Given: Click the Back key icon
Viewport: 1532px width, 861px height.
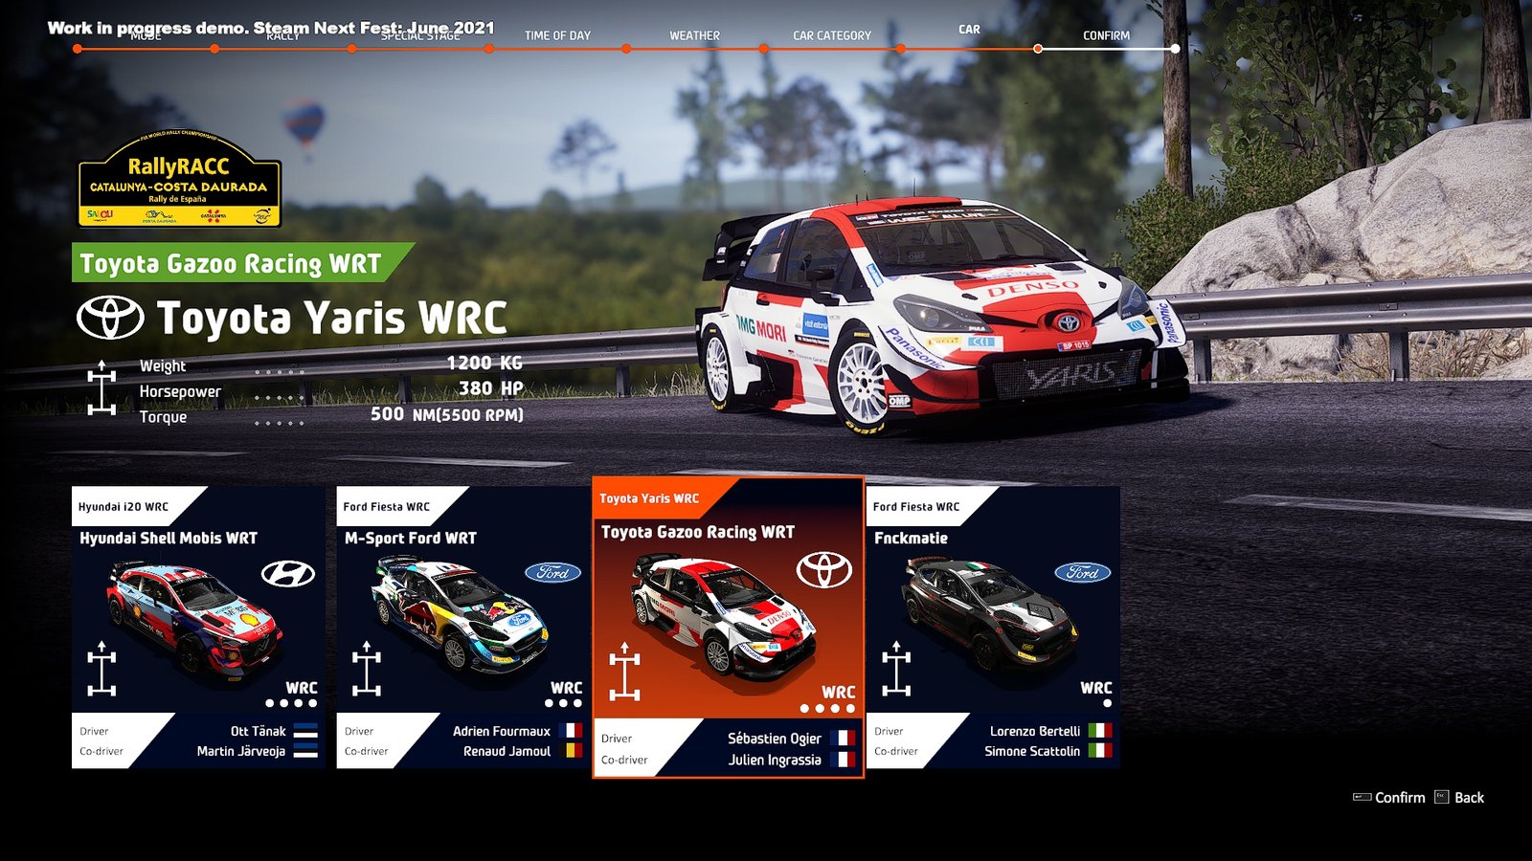Looking at the screenshot, I should coord(1442,797).
